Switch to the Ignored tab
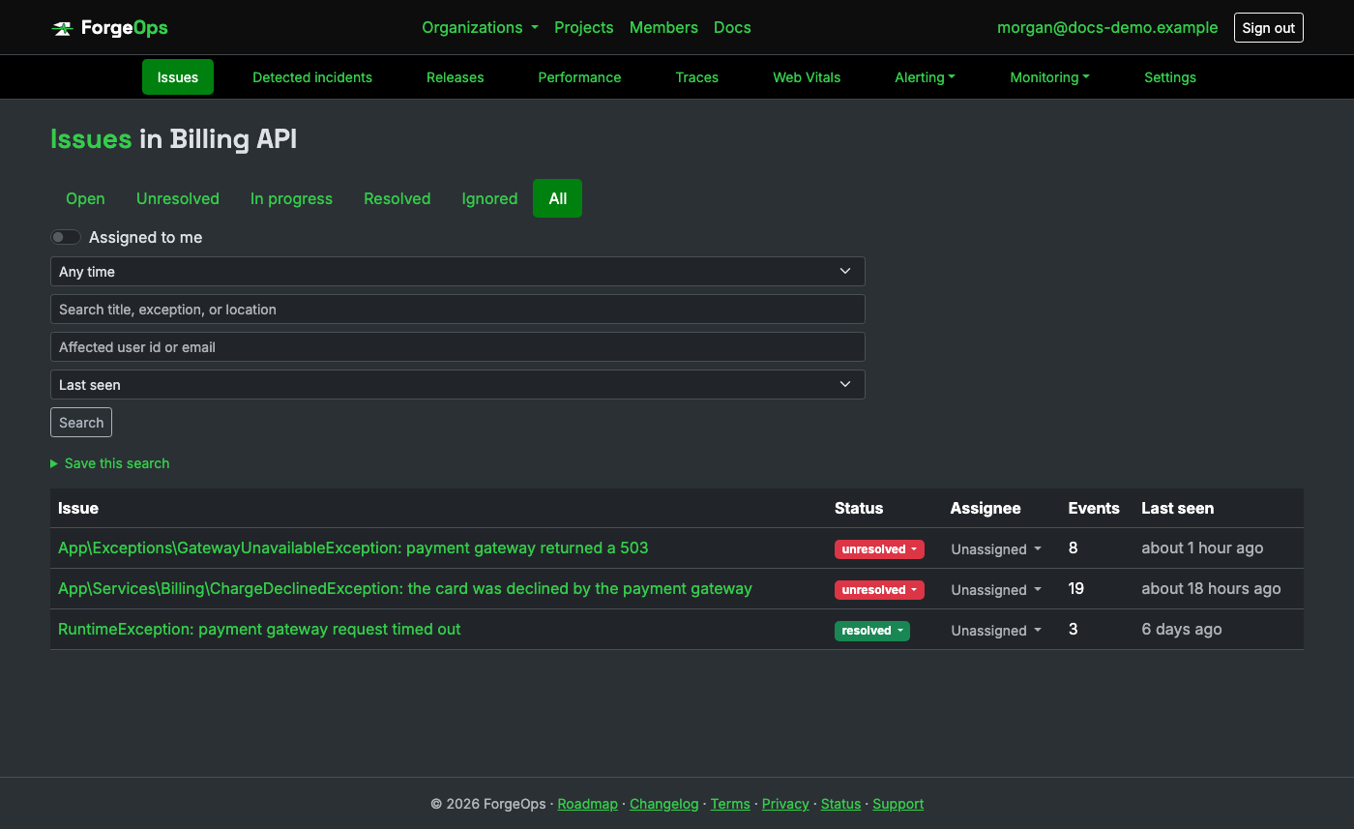1354x829 pixels. (489, 198)
